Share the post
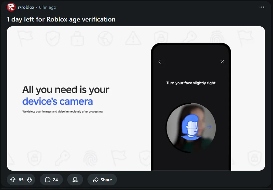The height and width of the screenshot is (190, 273). tap(102, 180)
